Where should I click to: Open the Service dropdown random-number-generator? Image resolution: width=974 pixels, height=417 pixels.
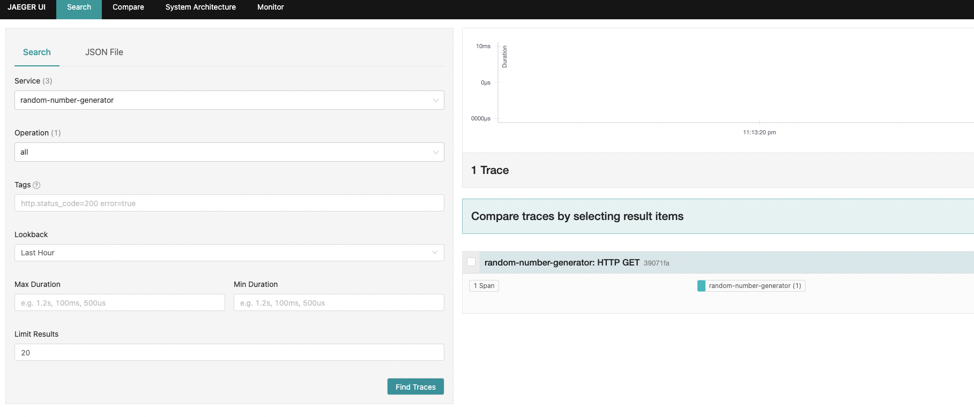(x=229, y=100)
